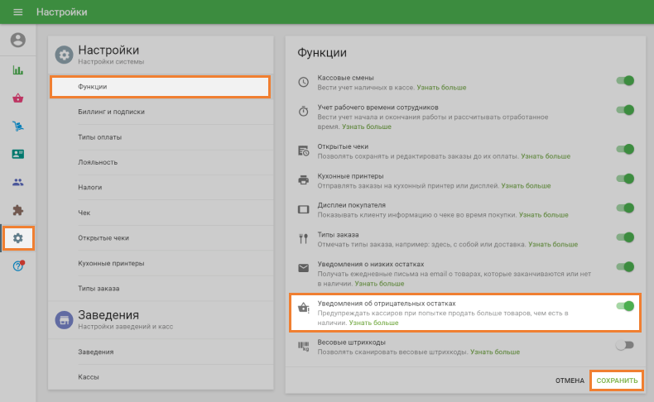Toggle off Кухонные принтеры feature switch
The width and height of the screenshot is (654, 402).
(x=625, y=179)
